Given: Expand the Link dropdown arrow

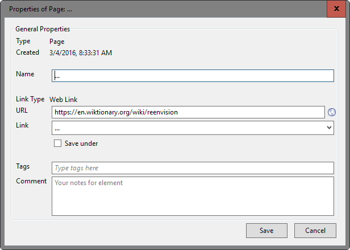Looking at the screenshot, I should [330, 128].
